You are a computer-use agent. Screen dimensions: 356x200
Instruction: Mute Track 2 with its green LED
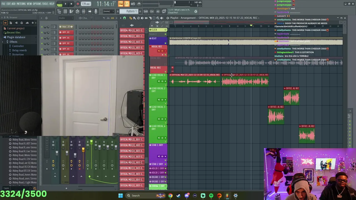pyautogui.click(x=165, y=34)
